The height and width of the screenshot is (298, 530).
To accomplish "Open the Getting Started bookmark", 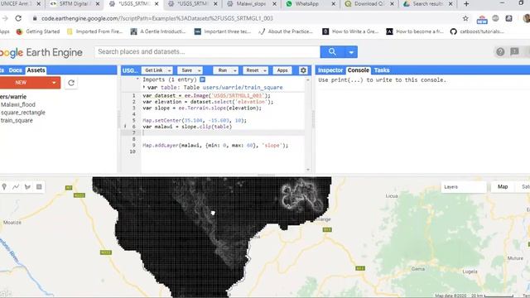I will [38, 31].
